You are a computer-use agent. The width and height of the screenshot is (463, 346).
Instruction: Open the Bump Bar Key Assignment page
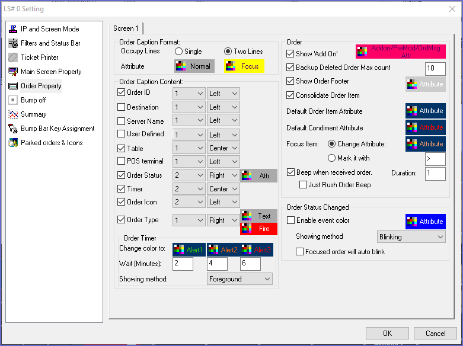click(58, 129)
